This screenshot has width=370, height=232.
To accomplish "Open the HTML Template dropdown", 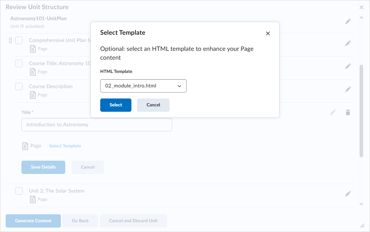I will click(x=143, y=86).
